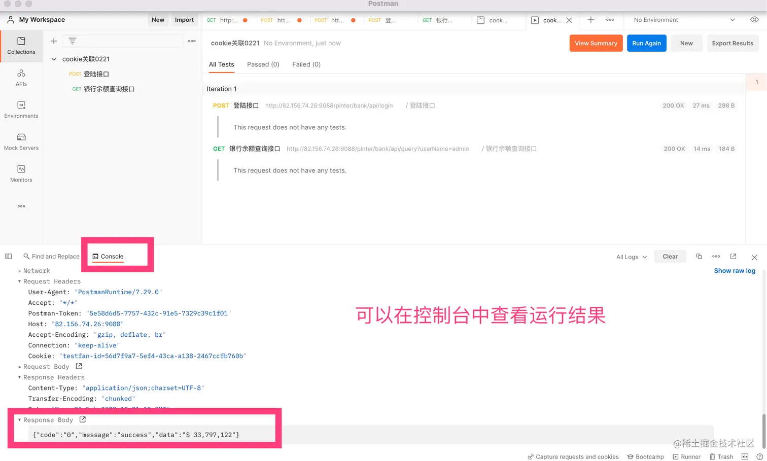Collapse the Response Body section
This screenshot has height=461, width=767.
point(20,420)
